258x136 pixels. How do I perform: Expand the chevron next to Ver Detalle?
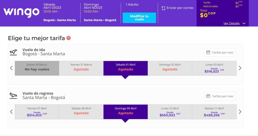pos(244,23)
